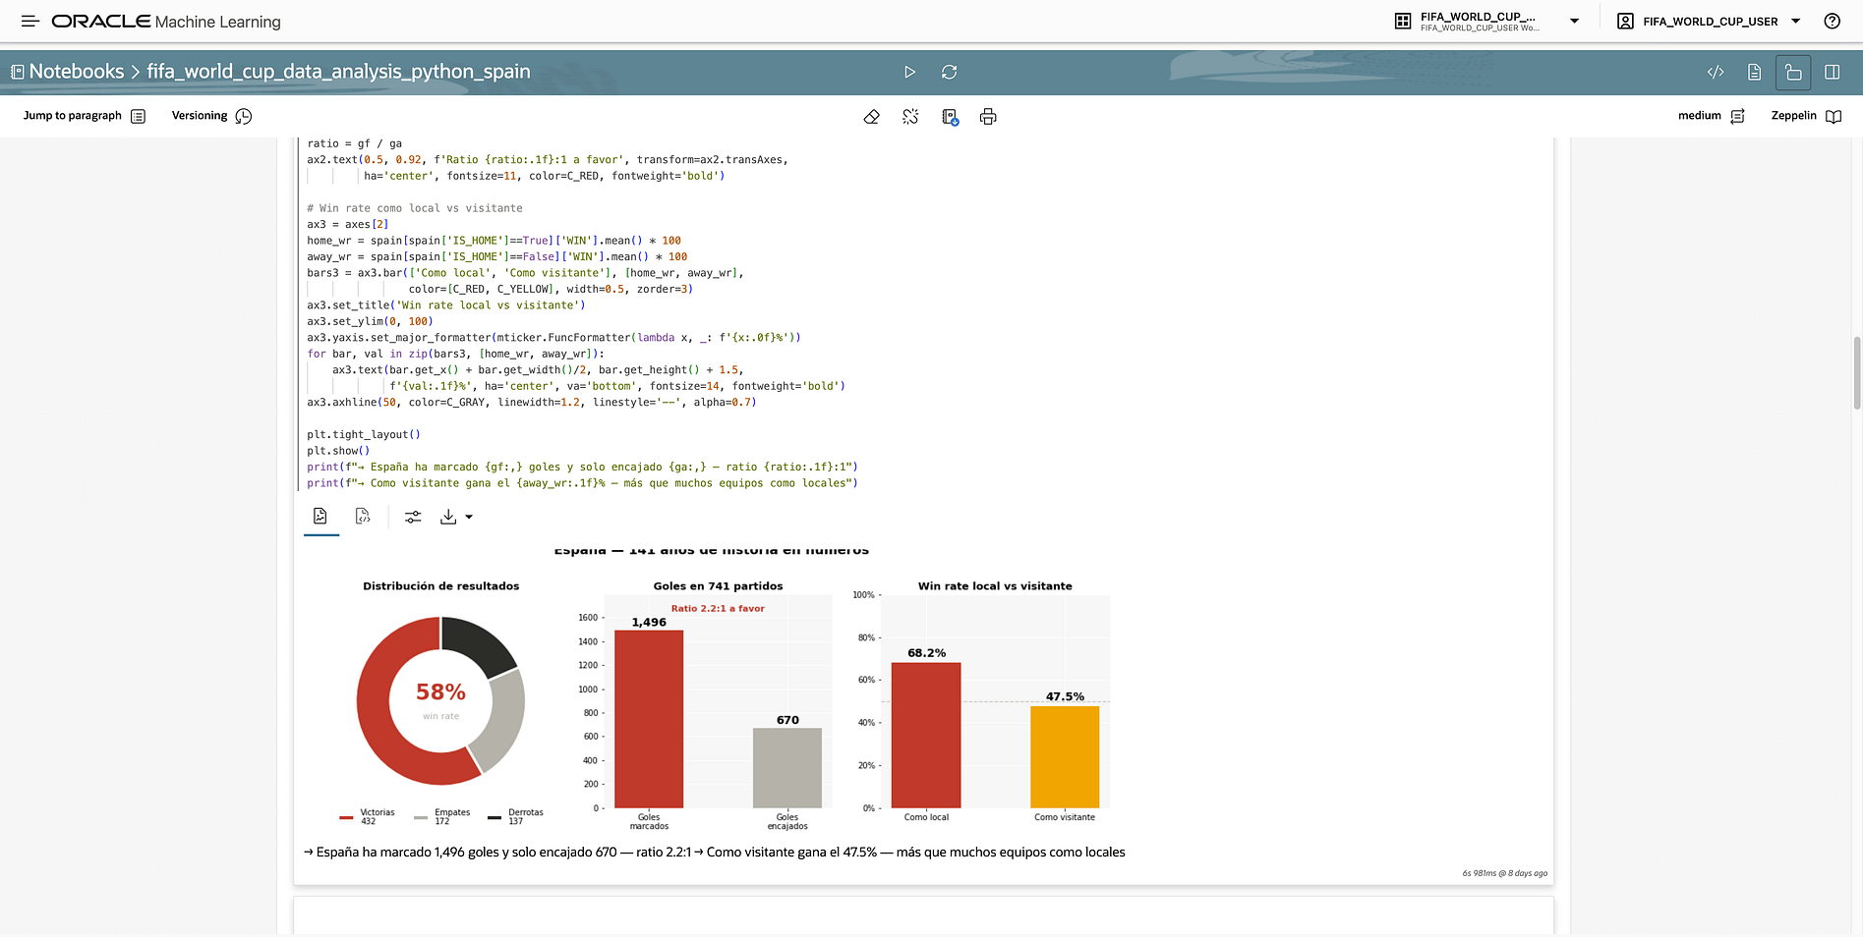Click the 58% win rate donut chart
The image size is (1863, 937).
[440, 700]
